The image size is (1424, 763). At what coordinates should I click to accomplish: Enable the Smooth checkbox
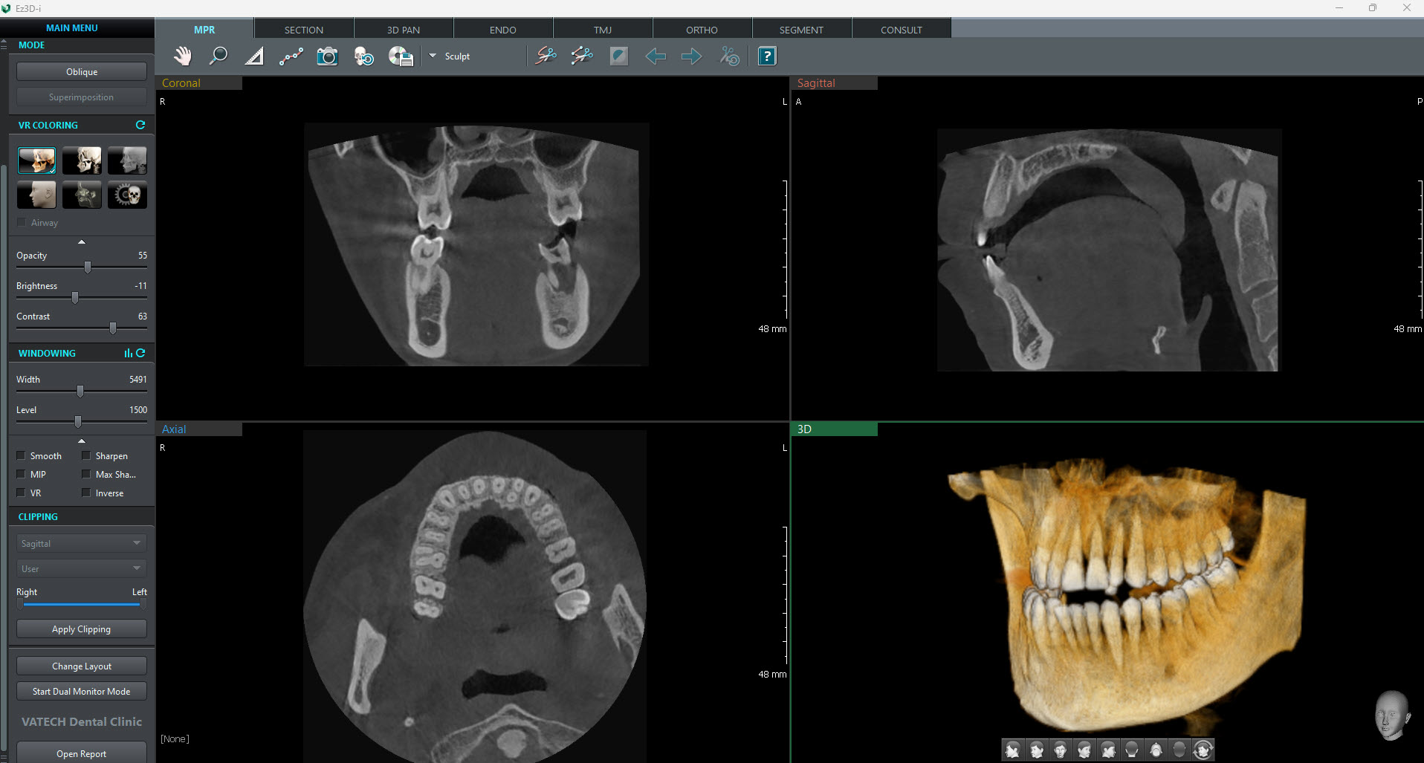(x=22, y=455)
